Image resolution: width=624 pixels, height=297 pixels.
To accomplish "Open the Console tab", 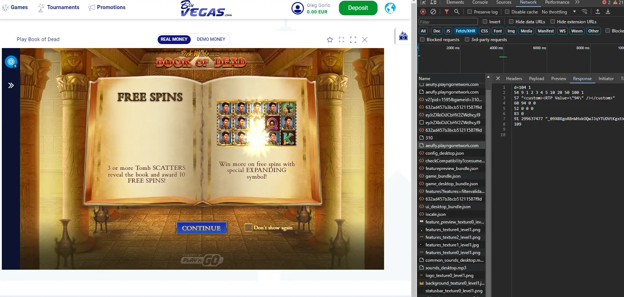I will click(x=480, y=2).
